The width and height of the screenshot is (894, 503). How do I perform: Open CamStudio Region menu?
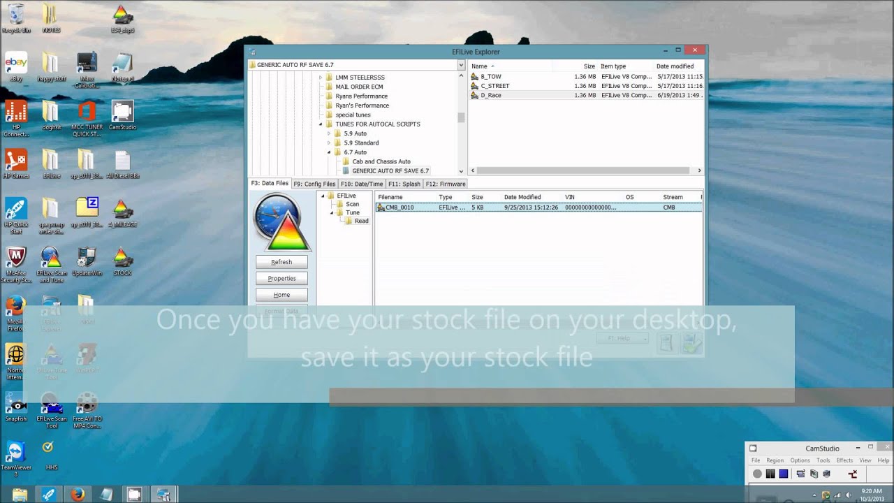click(x=775, y=460)
